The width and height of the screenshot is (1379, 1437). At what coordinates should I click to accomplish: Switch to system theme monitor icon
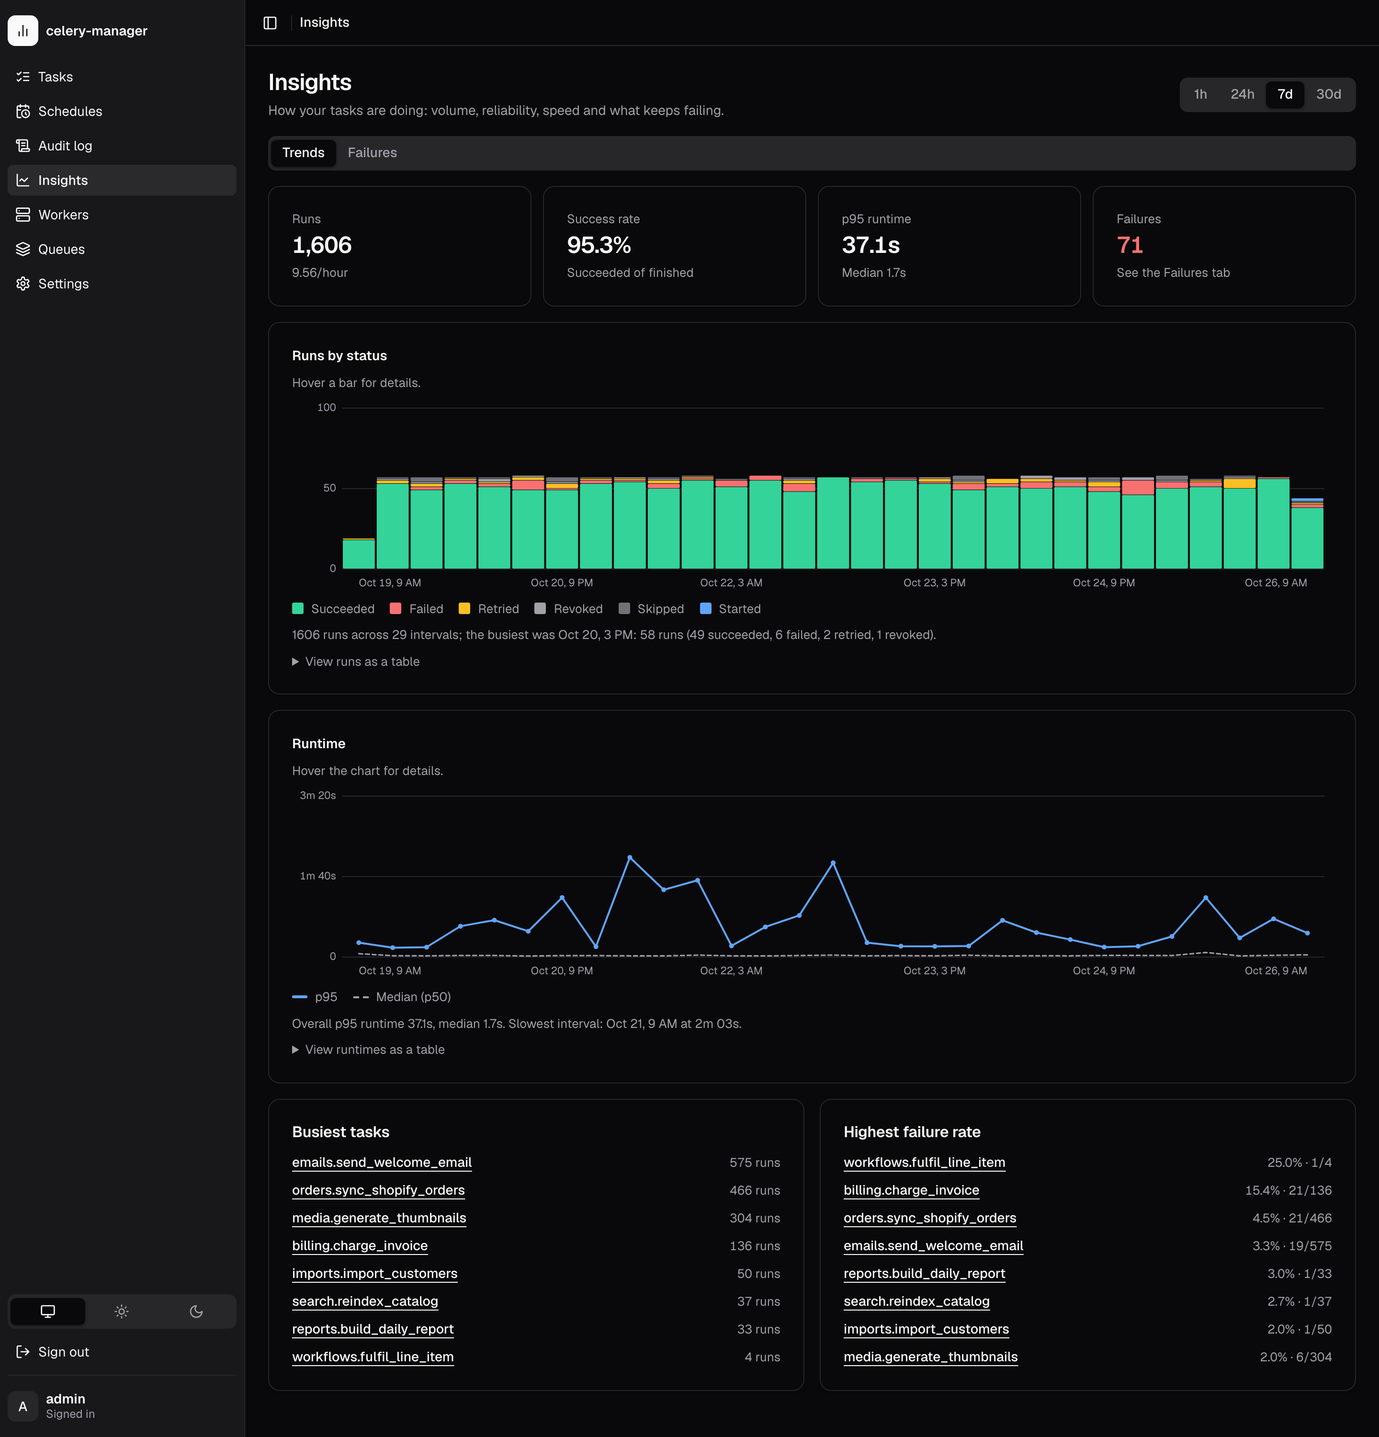pyautogui.click(x=47, y=1312)
